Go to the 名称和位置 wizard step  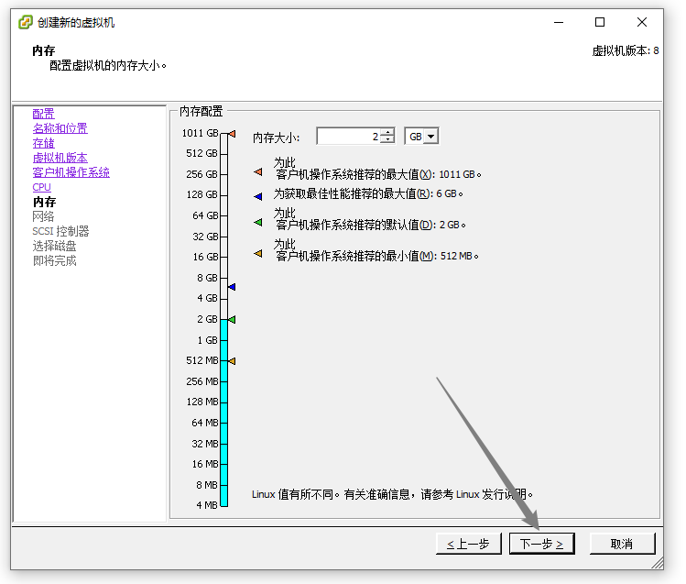pyautogui.click(x=60, y=128)
